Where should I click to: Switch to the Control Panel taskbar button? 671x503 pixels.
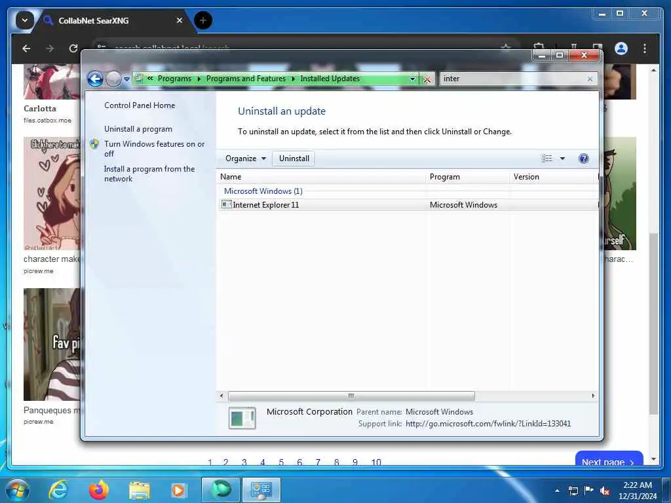point(261,490)
